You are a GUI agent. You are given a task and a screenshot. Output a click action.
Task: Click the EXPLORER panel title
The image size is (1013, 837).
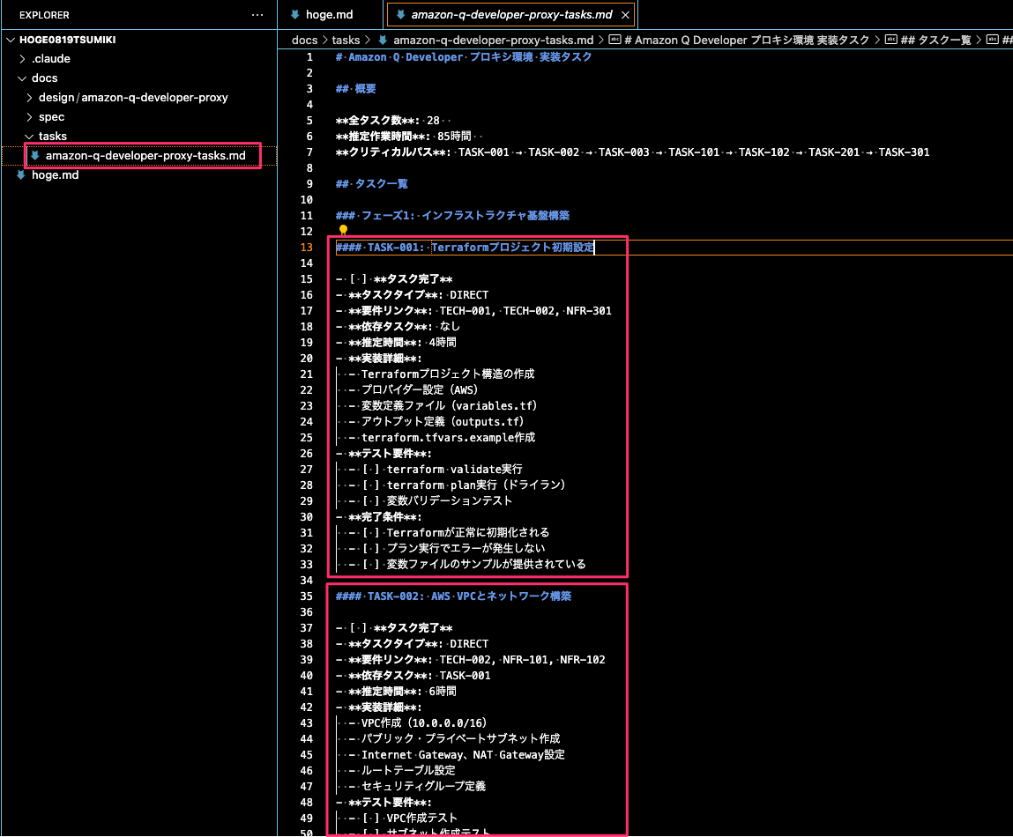pos(45,15)
